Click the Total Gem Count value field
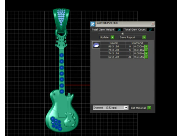This screenshot has width=182, height=136. click(150, 29)
